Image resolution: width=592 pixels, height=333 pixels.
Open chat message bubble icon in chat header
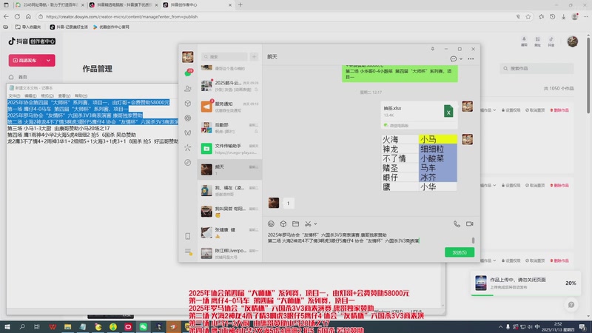click(x=454, y=59)
